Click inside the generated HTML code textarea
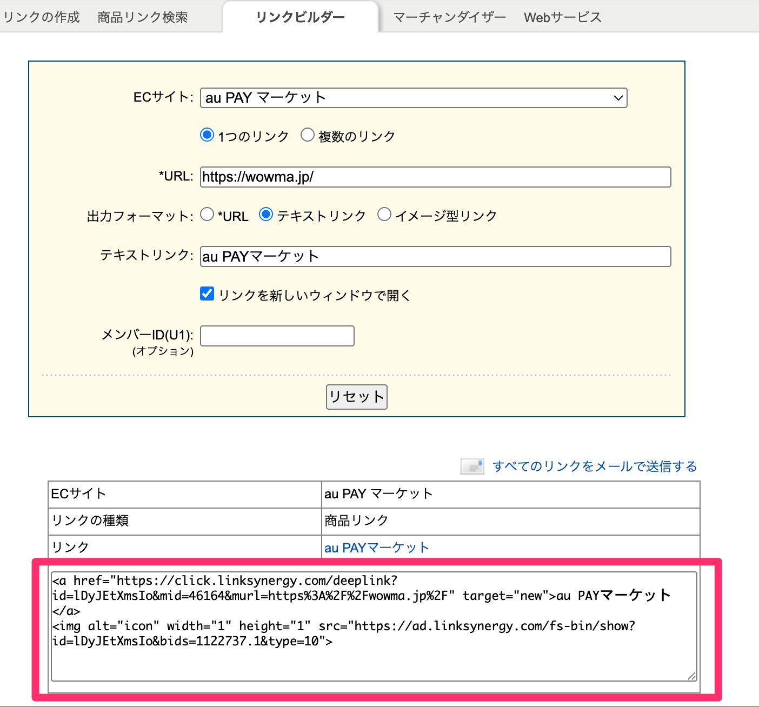759x707 pixels. 374,626
